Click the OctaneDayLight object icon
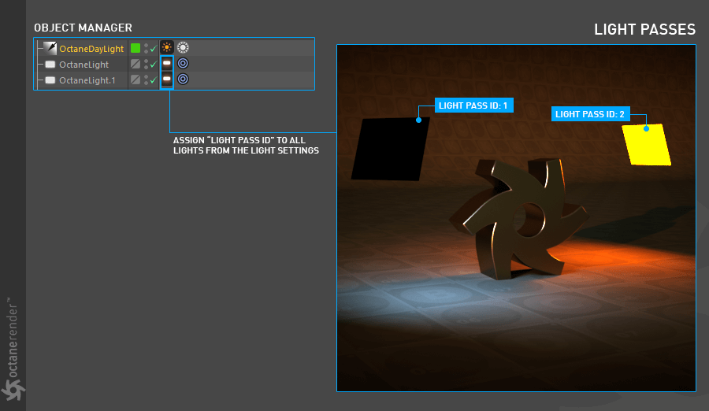709x411 pixels. click(x=50, y=48)
